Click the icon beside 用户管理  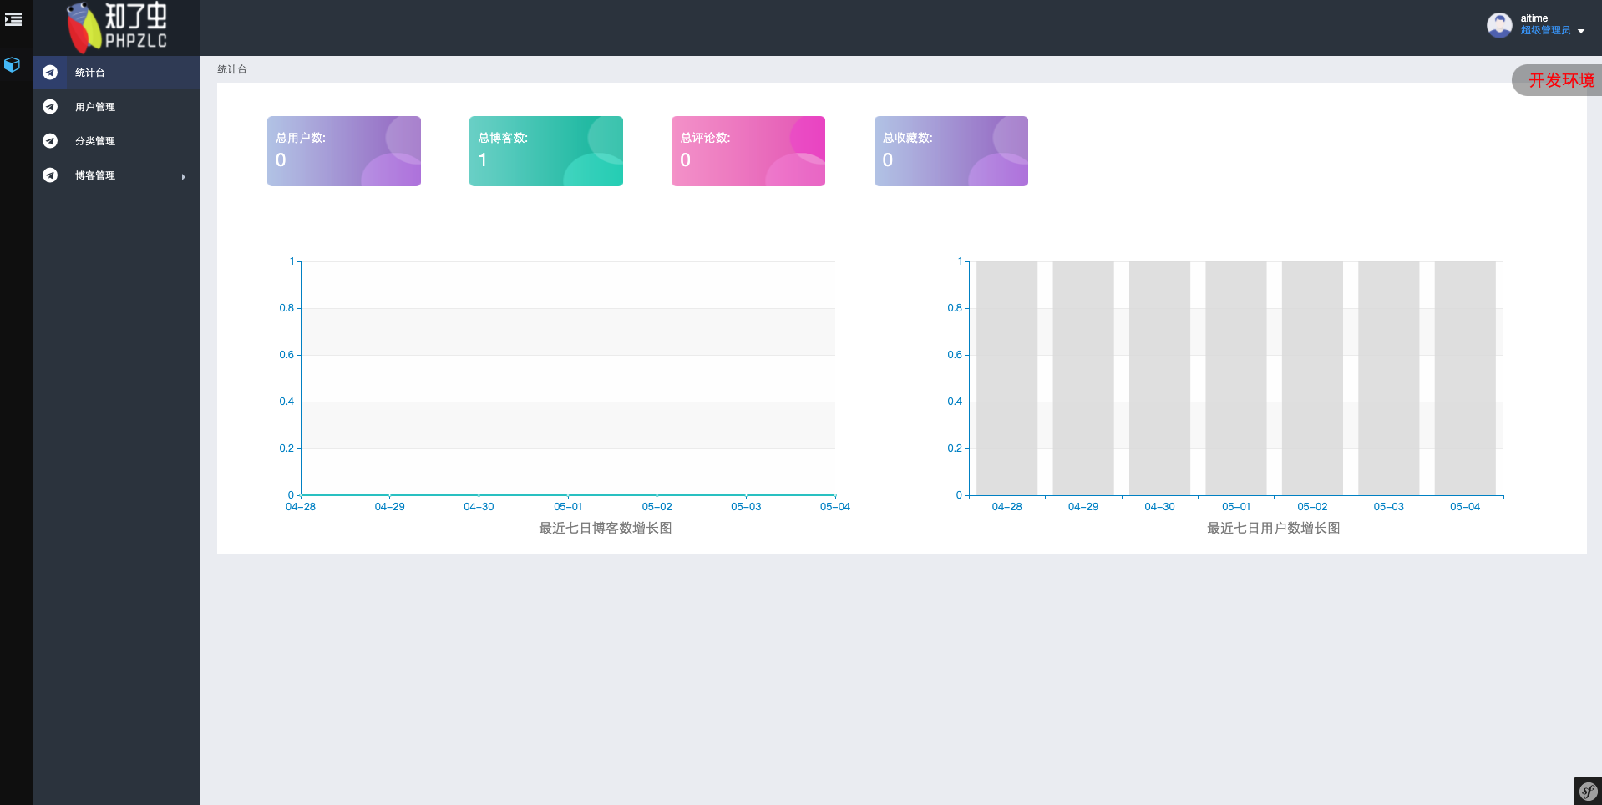50,107
